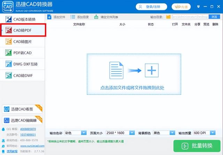Click the 咨询热线 phone support icon
This screenshot has width=223, height=155.
tap(3, 140)
